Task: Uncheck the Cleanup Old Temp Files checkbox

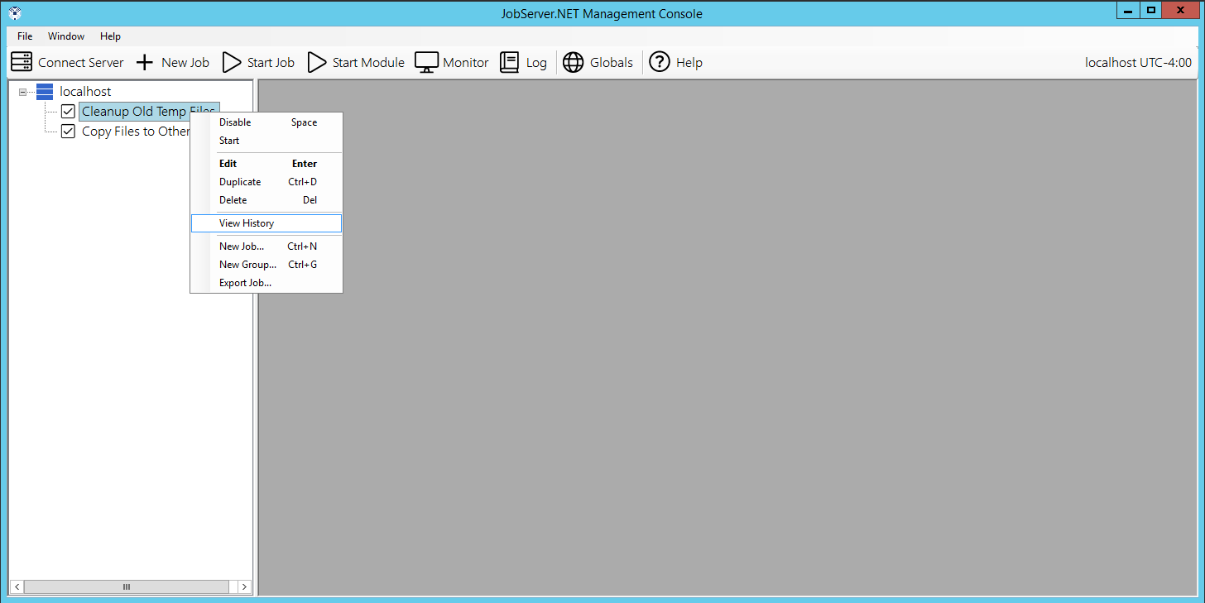Action: (x=69, y=112)
